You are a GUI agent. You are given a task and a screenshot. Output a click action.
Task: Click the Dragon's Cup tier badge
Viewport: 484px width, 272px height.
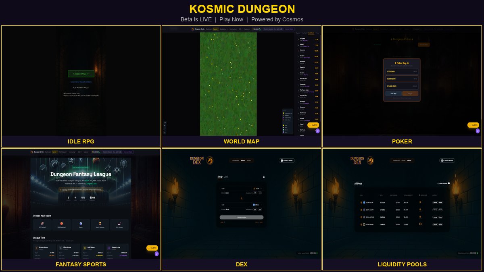(x=109, y=248)
